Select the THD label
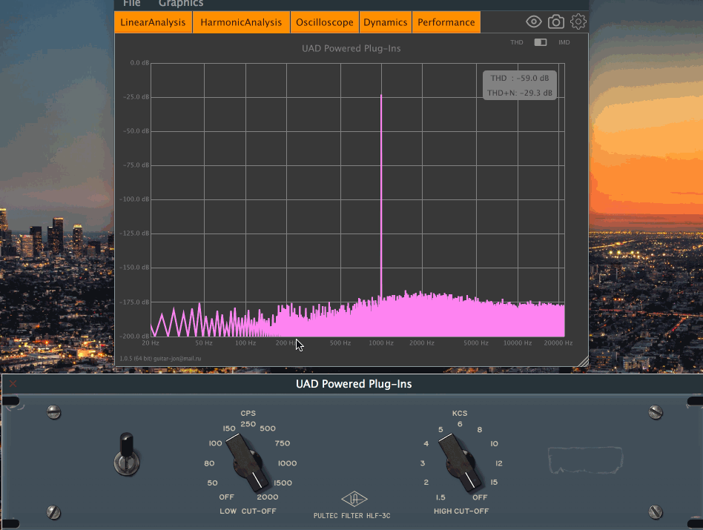Viewport: 703px width, 530px height. pyautogui.click(x=516, y=42)
